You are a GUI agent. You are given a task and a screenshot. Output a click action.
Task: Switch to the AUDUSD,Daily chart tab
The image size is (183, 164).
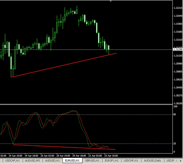(x=153, y=160)
